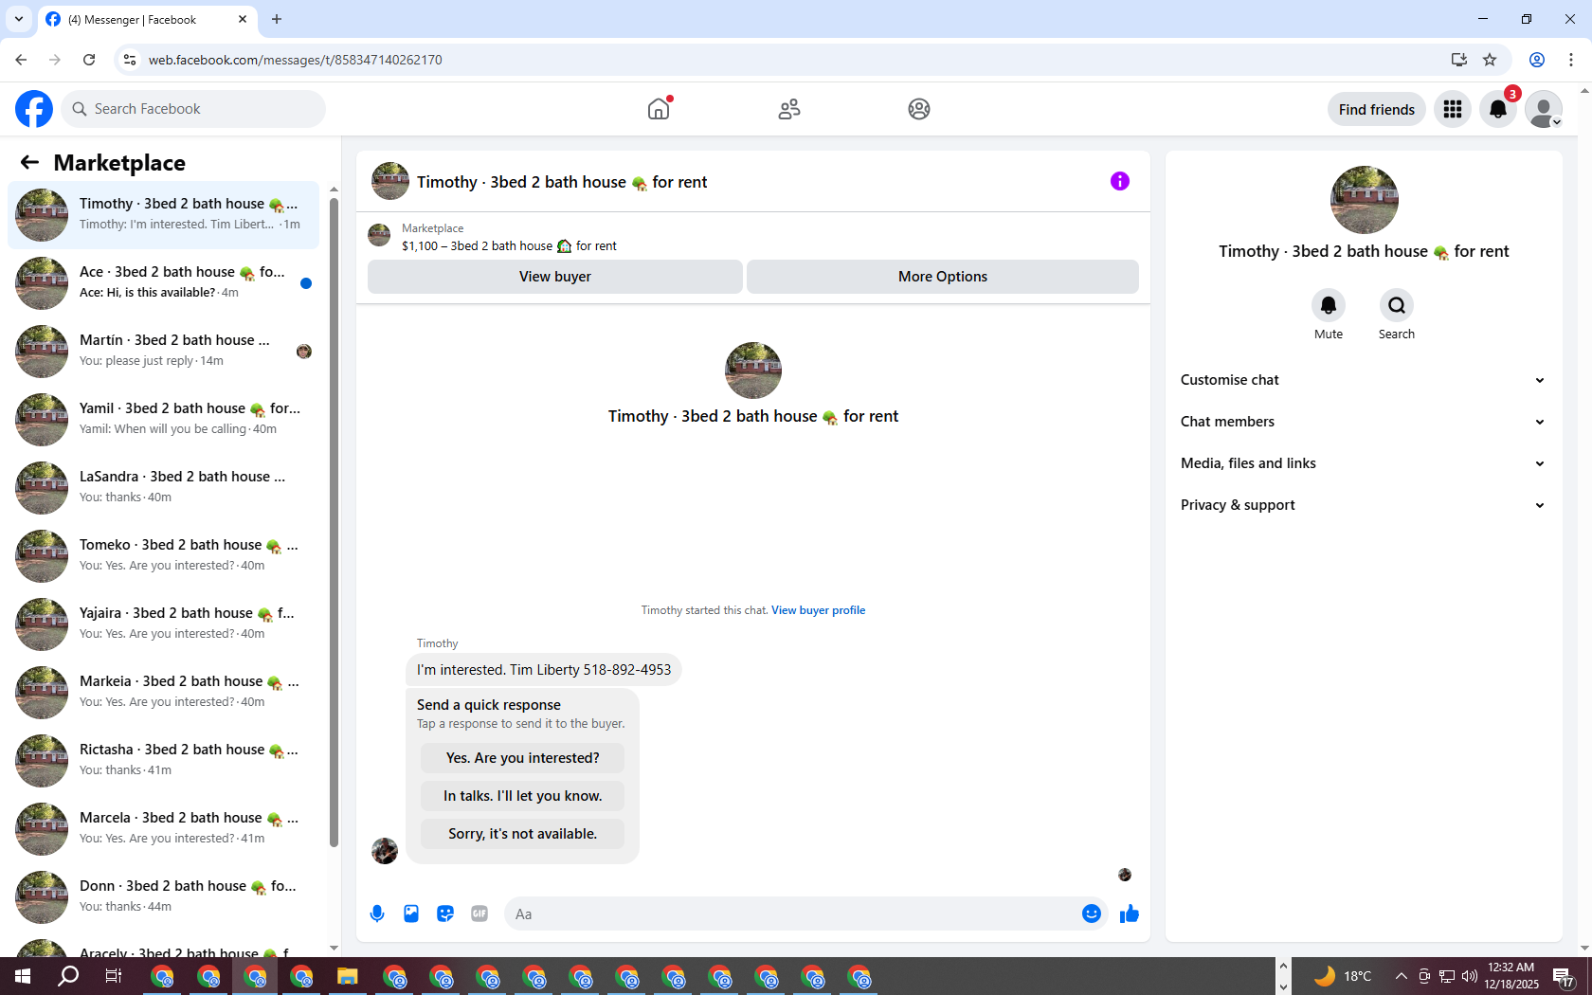Click More Options button
Screen dimensions: 1592x995
tap(943, 277)
